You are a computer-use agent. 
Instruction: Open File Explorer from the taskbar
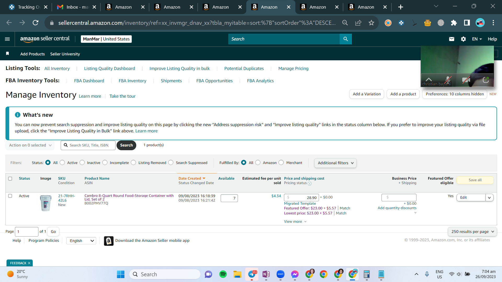(x=237, y=274)
